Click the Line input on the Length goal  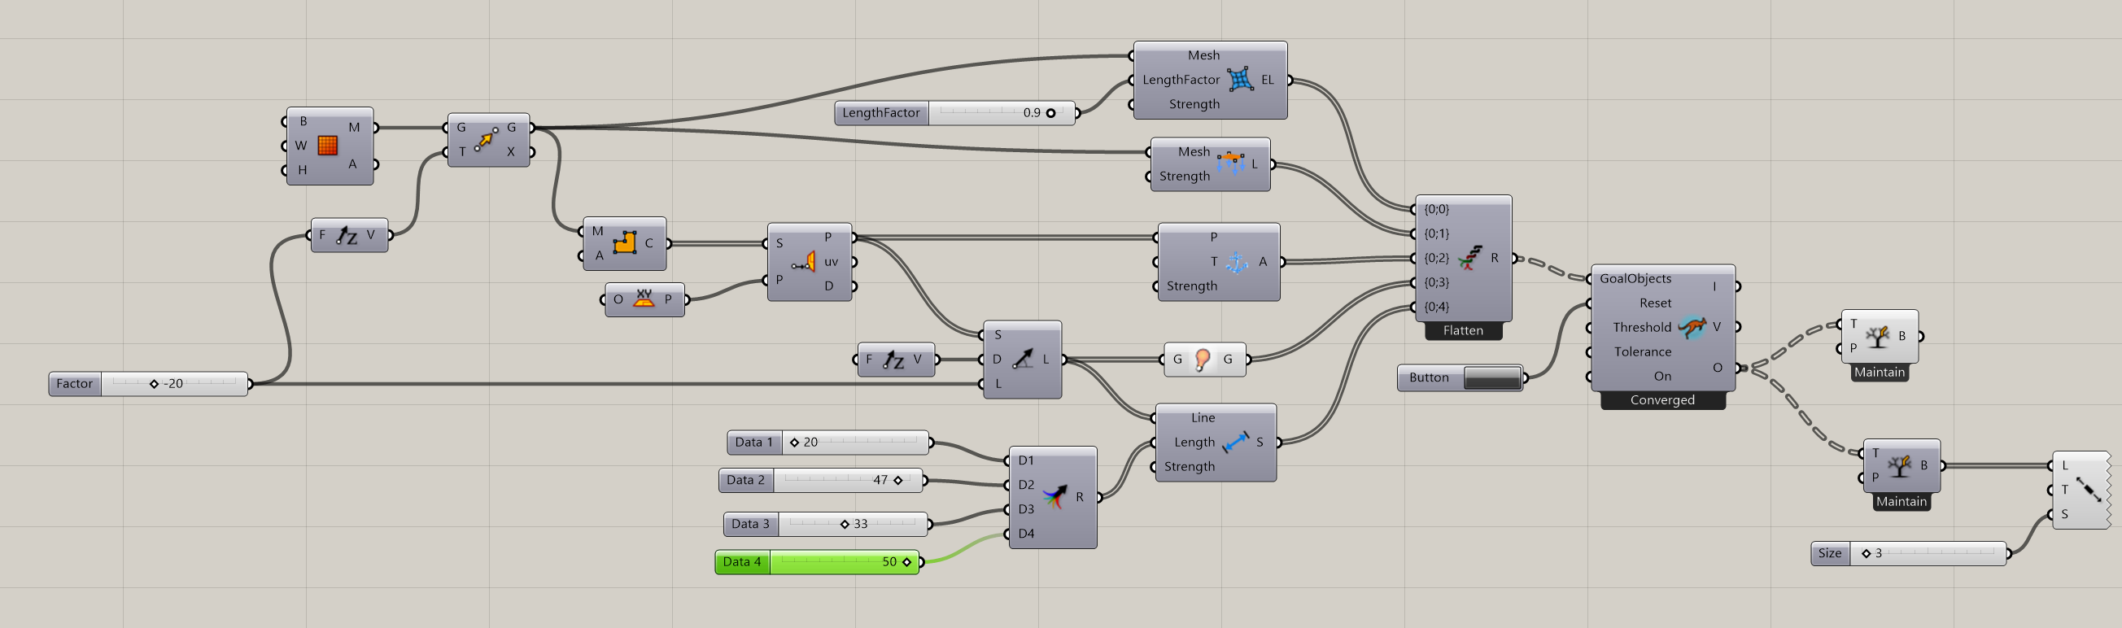point(1202,418)
